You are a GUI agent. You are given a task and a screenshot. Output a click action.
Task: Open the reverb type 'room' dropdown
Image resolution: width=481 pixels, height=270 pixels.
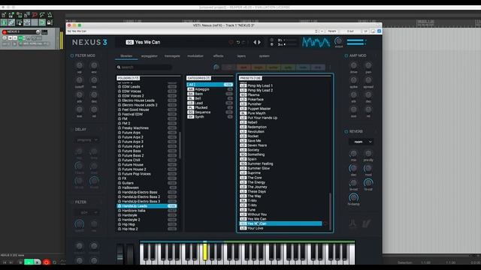pos(362,142)
